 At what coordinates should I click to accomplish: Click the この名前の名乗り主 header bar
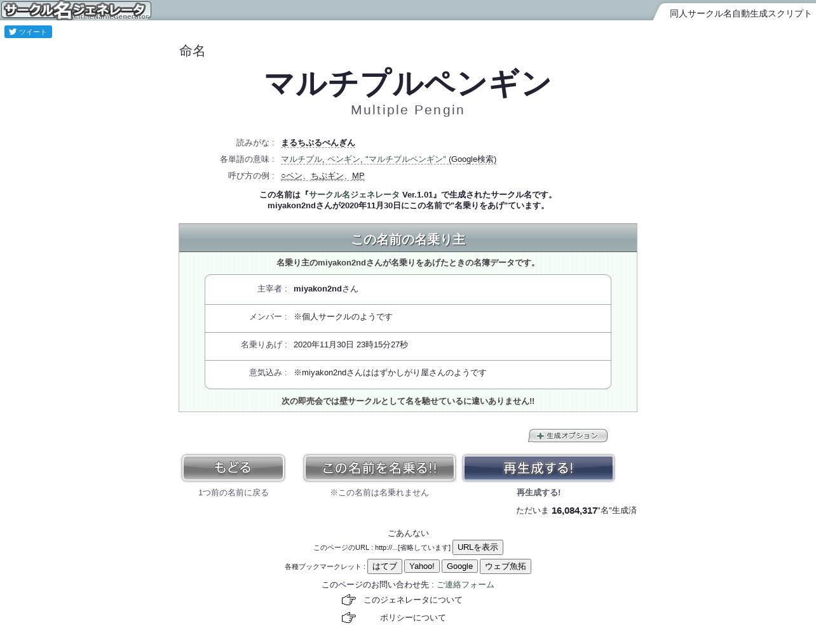click(x=408, y=238)
